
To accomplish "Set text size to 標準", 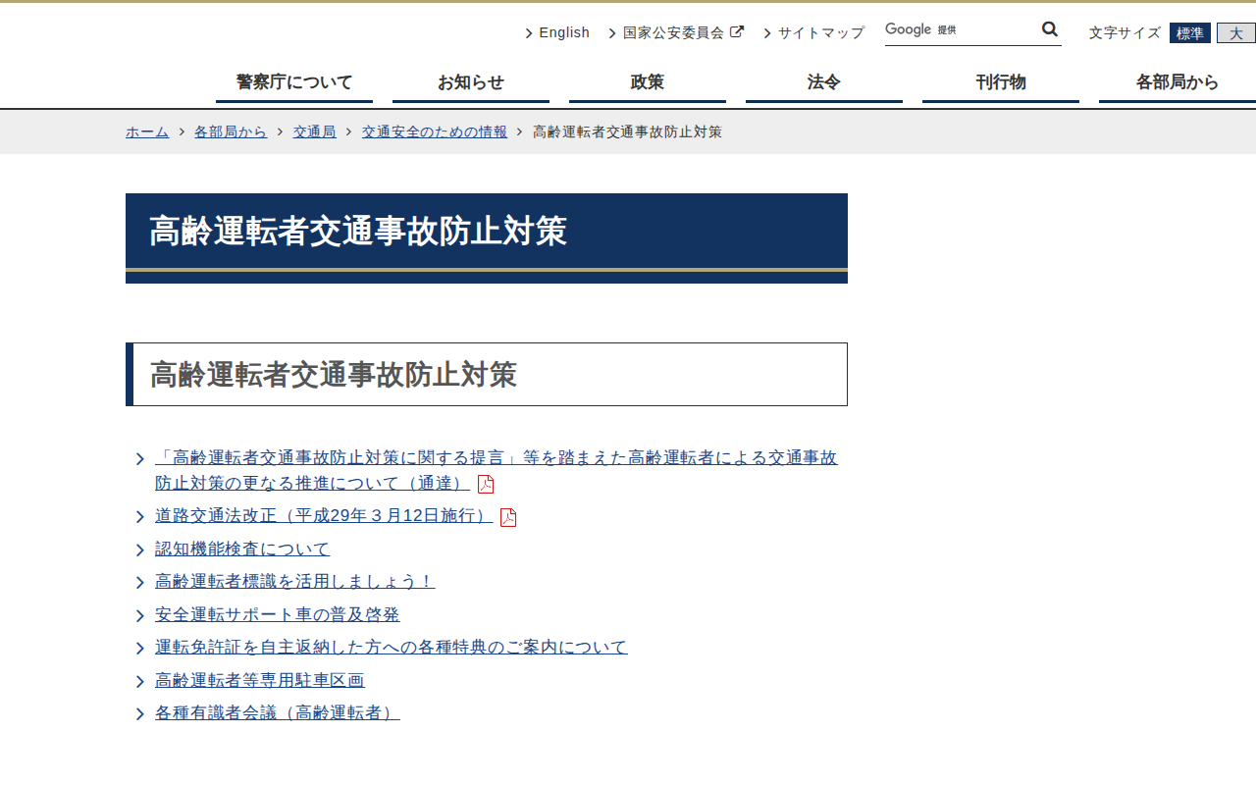I will pyautogui.click(x=1190, y=33).
